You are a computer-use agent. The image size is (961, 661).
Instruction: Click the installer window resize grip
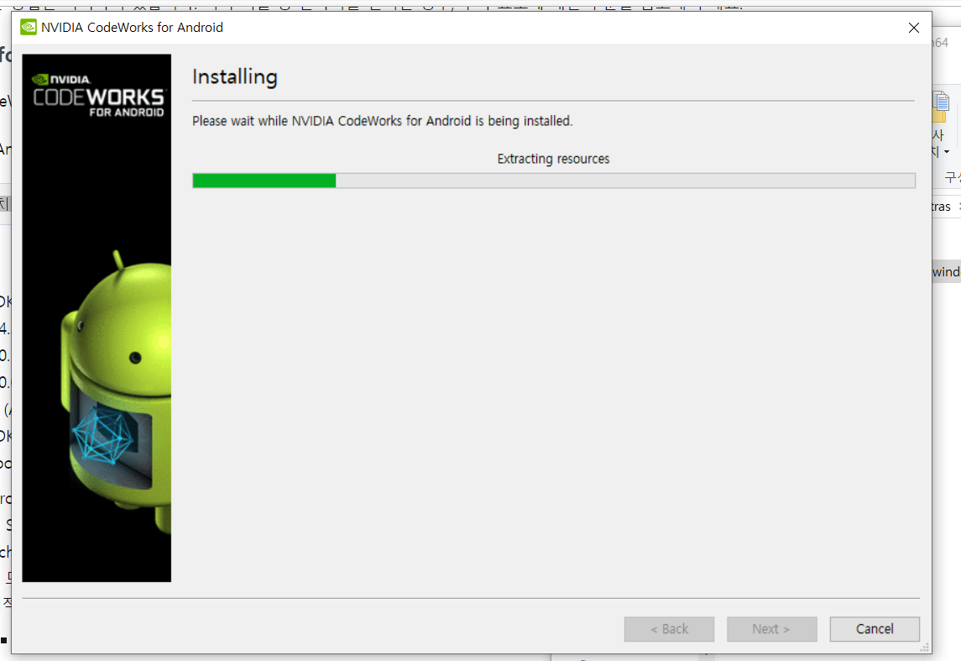click(925, 648)
